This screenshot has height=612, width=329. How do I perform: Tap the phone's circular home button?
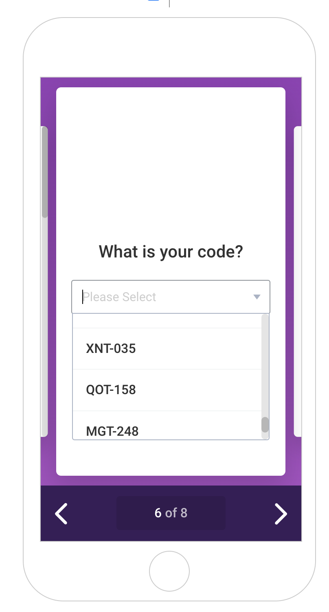(169, 571)
